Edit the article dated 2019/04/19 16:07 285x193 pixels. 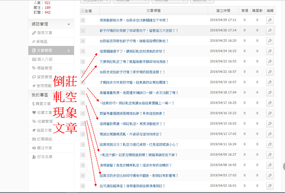point(270,82)
